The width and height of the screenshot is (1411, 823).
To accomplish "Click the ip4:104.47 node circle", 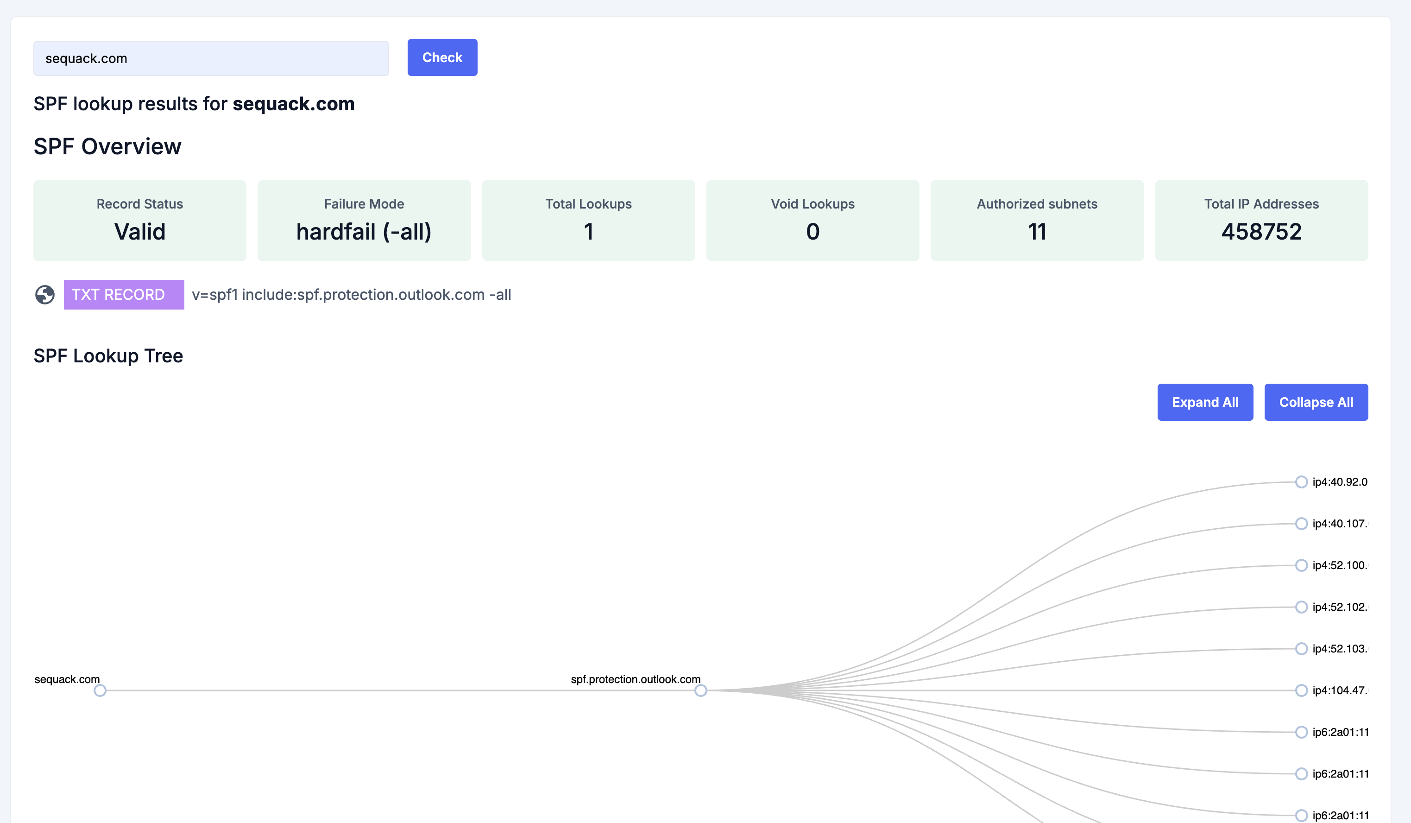I will click(1301, 691).
